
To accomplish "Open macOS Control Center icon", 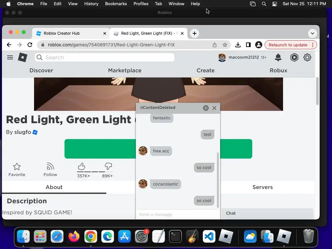I will point(275,4).
